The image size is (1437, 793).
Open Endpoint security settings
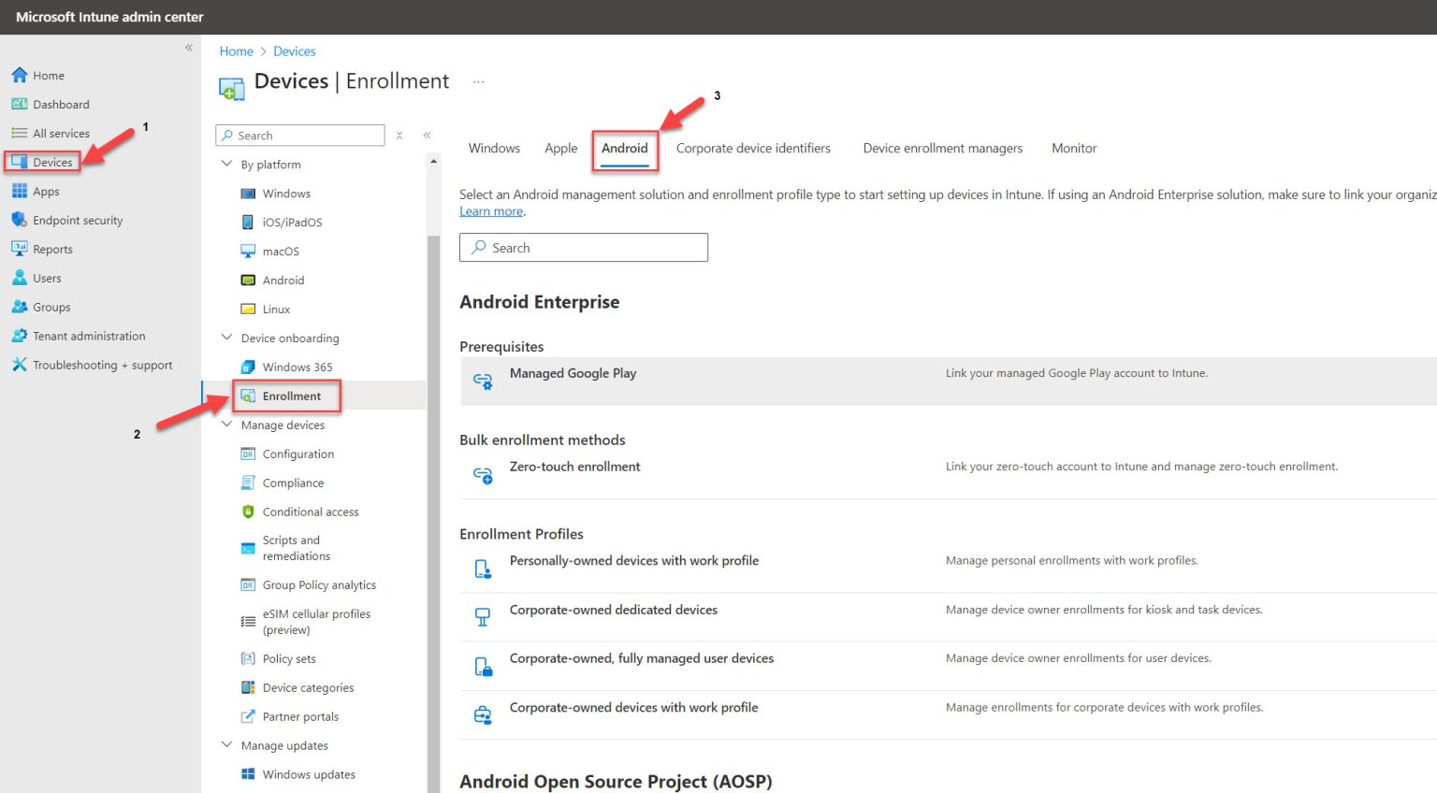click(x=77, y=220)
